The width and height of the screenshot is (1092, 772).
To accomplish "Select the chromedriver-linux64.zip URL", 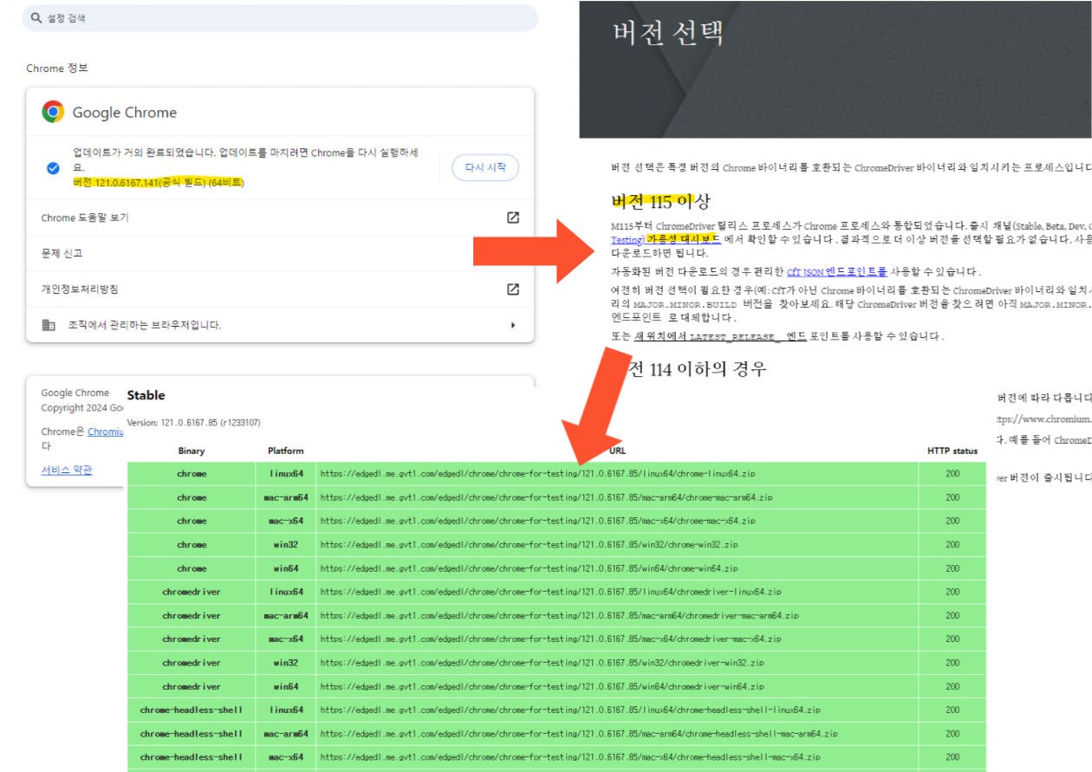I will (x=550, y=592).
